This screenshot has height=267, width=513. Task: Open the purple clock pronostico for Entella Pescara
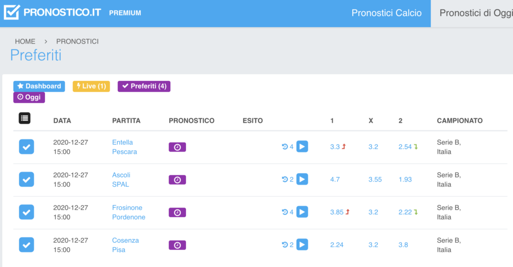coord(177,147)
